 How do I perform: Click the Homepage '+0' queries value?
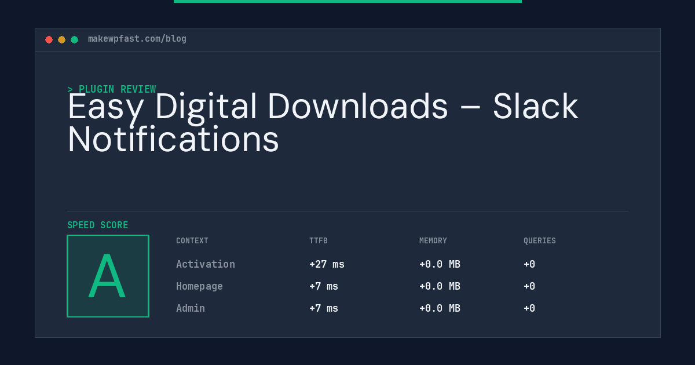click(x=529, y=286)
